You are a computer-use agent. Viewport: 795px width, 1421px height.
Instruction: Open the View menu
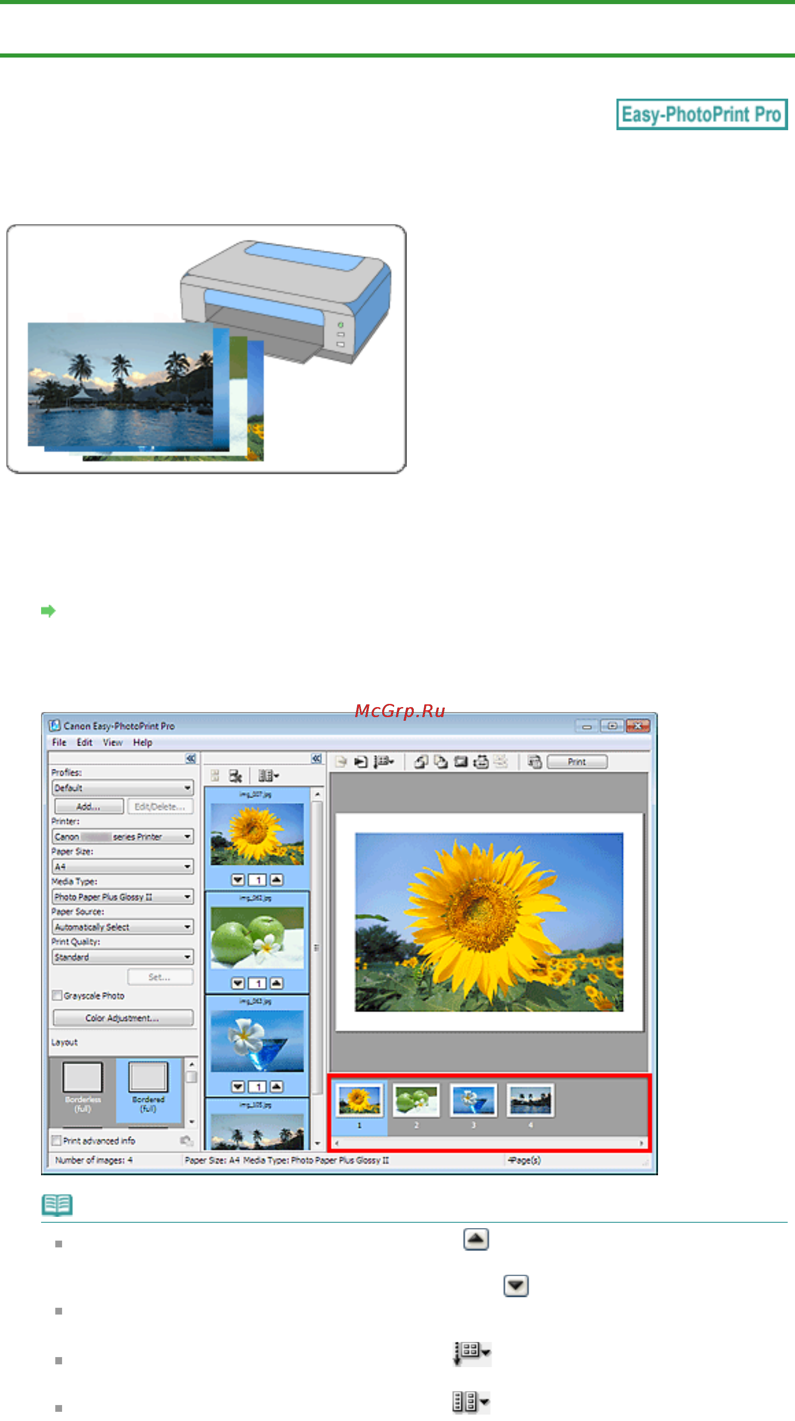tap(112, 743)
